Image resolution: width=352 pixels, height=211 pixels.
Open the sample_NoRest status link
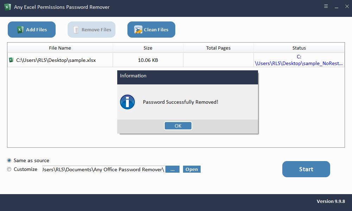tap(299, 60)
